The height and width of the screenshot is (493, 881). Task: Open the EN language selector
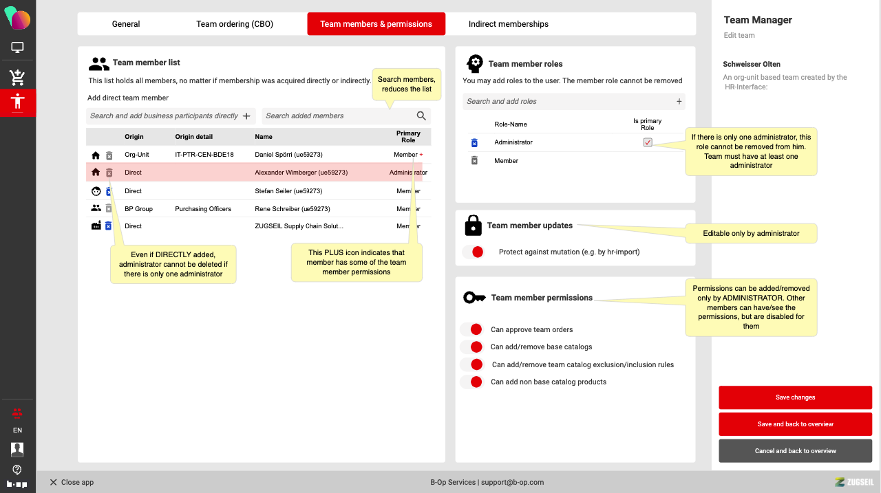click(17, 430)
